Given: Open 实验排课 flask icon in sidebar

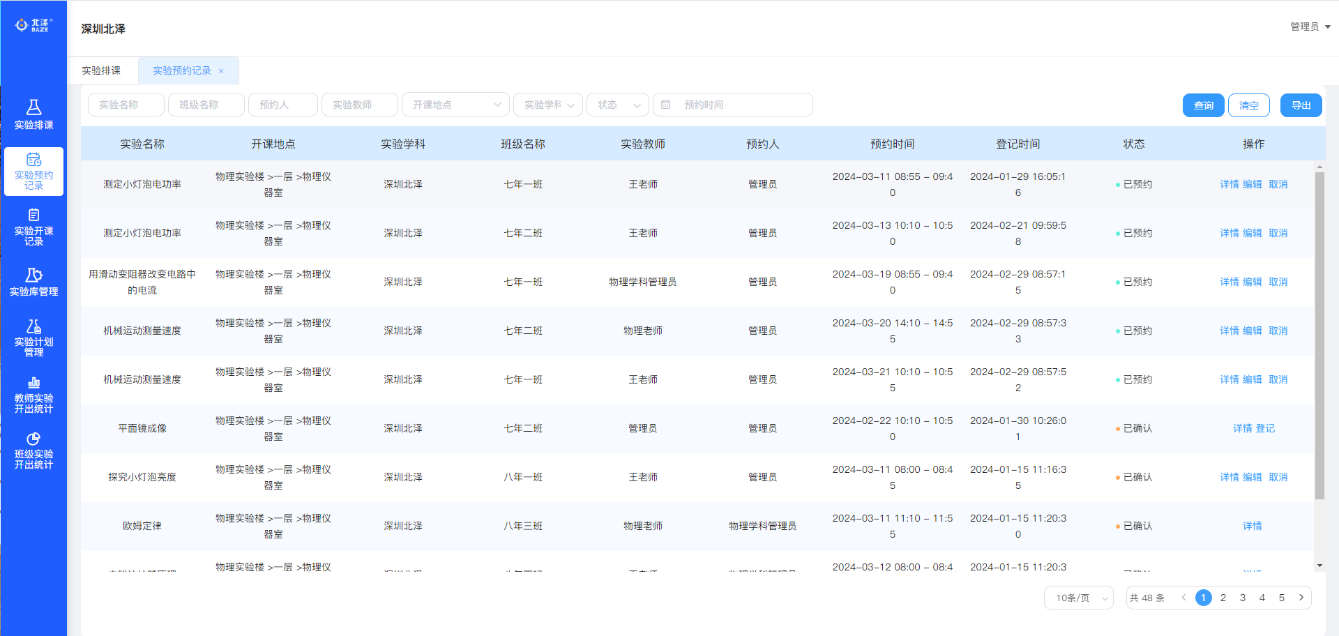Looking at the screenshot, I should 33,107.
